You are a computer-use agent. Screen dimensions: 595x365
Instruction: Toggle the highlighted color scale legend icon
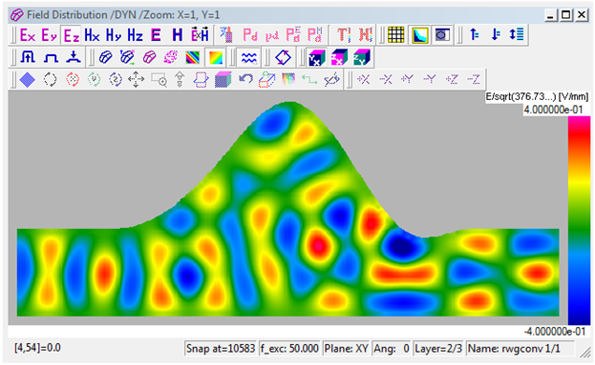[419, 35]
